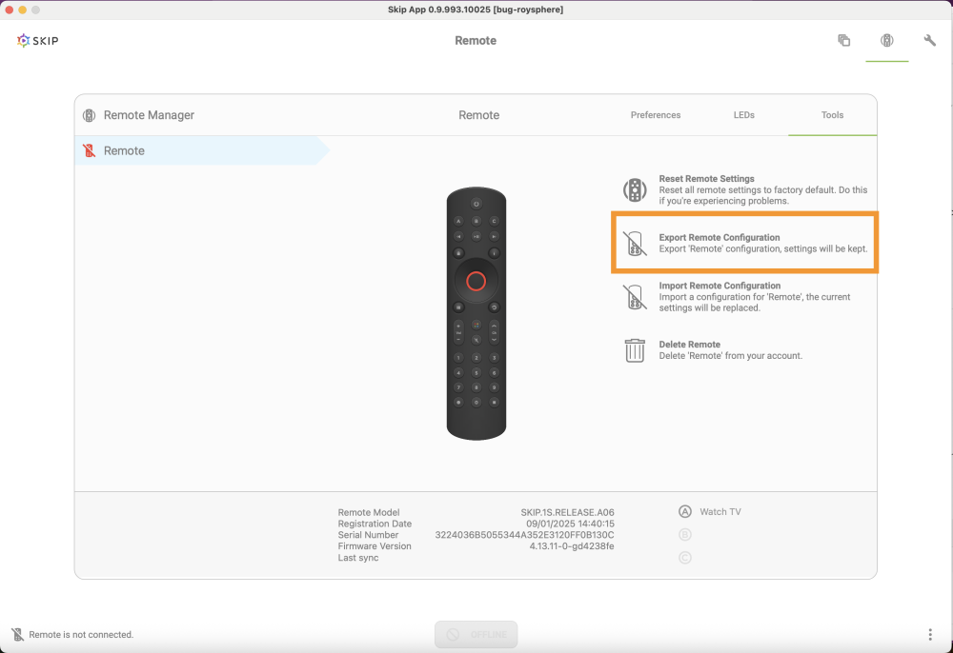Screen dimensions: 953x653
Task: Click the Export Remote Configuration icon
Action: 635,244
